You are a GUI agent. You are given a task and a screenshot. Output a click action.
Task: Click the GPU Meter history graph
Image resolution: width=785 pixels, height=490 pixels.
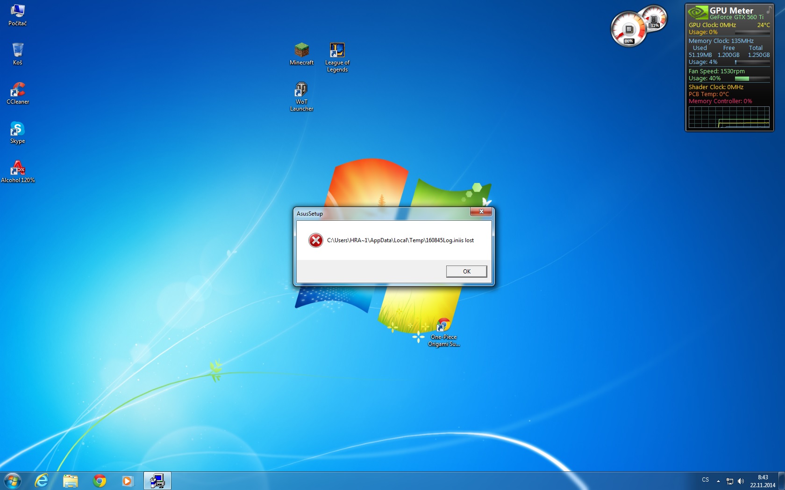click(729, 117)
